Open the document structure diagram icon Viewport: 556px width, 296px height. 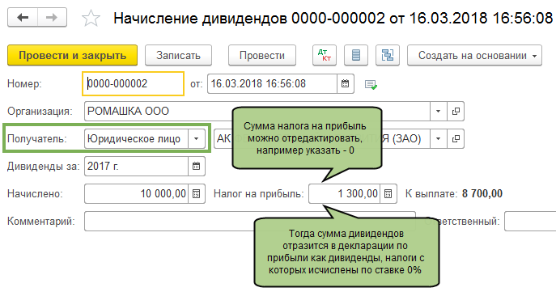(388, 55)
